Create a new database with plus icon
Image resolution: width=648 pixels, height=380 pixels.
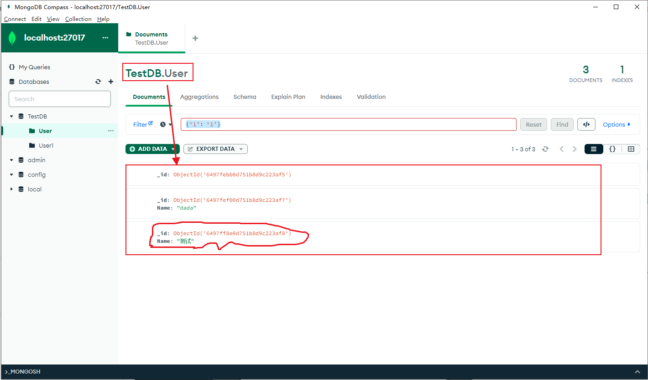pos(110,82)
